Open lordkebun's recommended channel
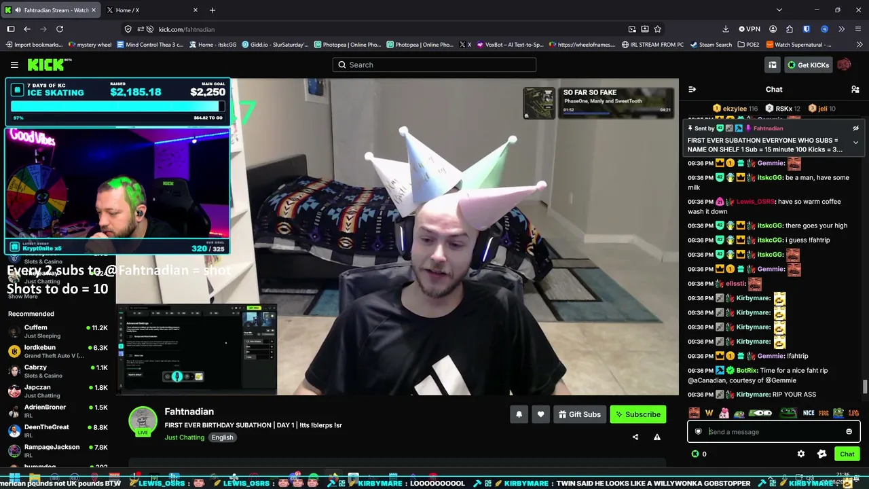The image size is (869, 489). click(58, 351)
